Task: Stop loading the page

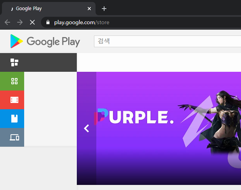Action: [32, 22]
